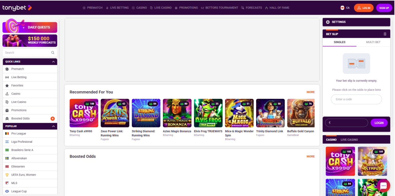Click the star icon beside Favorites
The height and width of the screenshot is (196, 395).
point(7,86)
